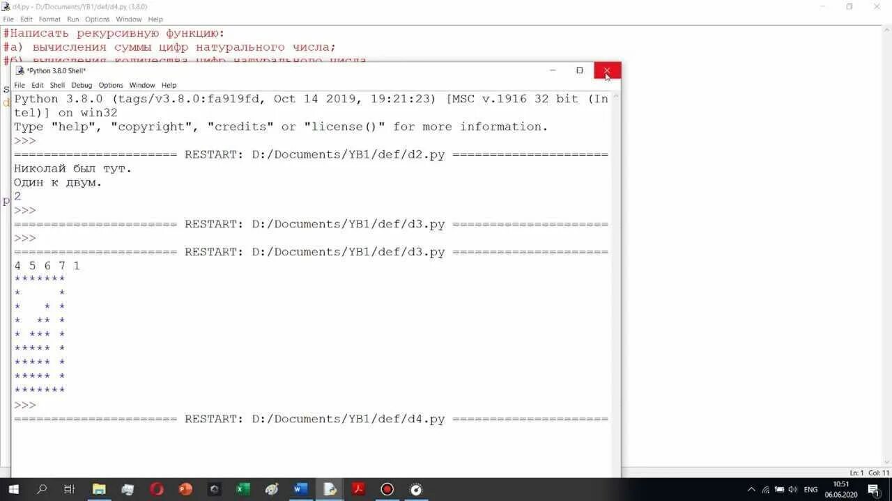Open Adobe Acrobat from taskbar
Screen dimensions: 892x501
358,489
